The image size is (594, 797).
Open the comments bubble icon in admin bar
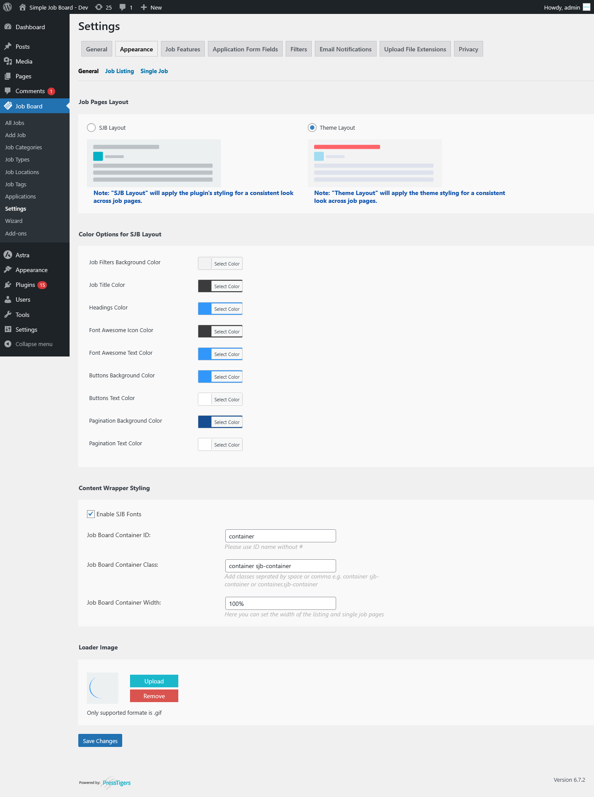[x=123, y=7]
